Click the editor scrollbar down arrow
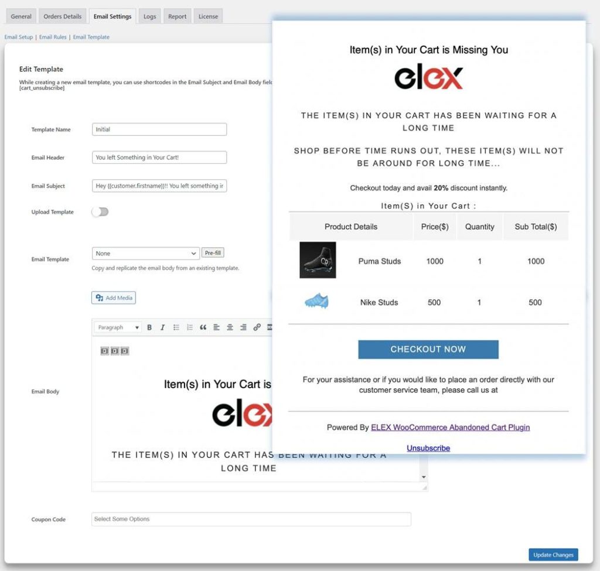The image size is (600, 571). coord(424,477)
